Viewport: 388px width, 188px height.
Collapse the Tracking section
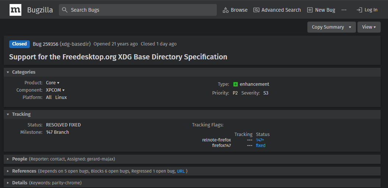(x=8, y=114)
